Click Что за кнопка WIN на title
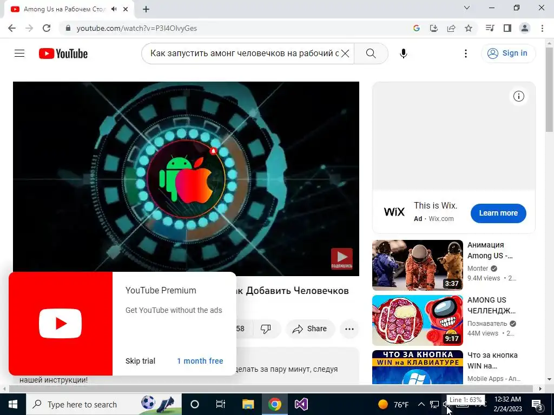The image size is (554, 415). tap(492, 360)
